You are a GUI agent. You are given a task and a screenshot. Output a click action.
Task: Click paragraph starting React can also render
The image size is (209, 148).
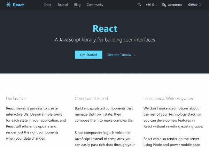tap(172, 142)
